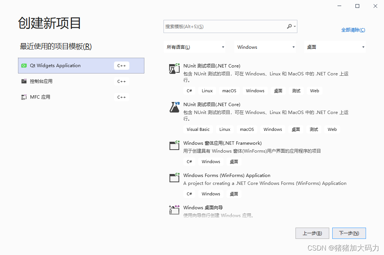
Task: Click the green Qt icon in recent templates
Action: 24,66
